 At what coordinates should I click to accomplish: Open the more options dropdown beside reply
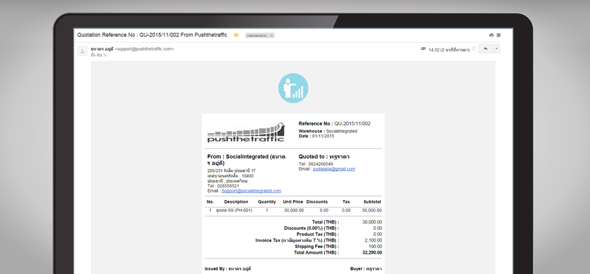tap(496, 49)
